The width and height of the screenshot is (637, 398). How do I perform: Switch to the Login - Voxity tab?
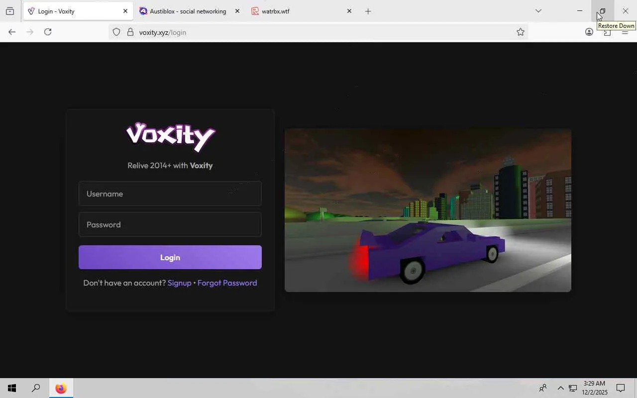pos(78,11)
